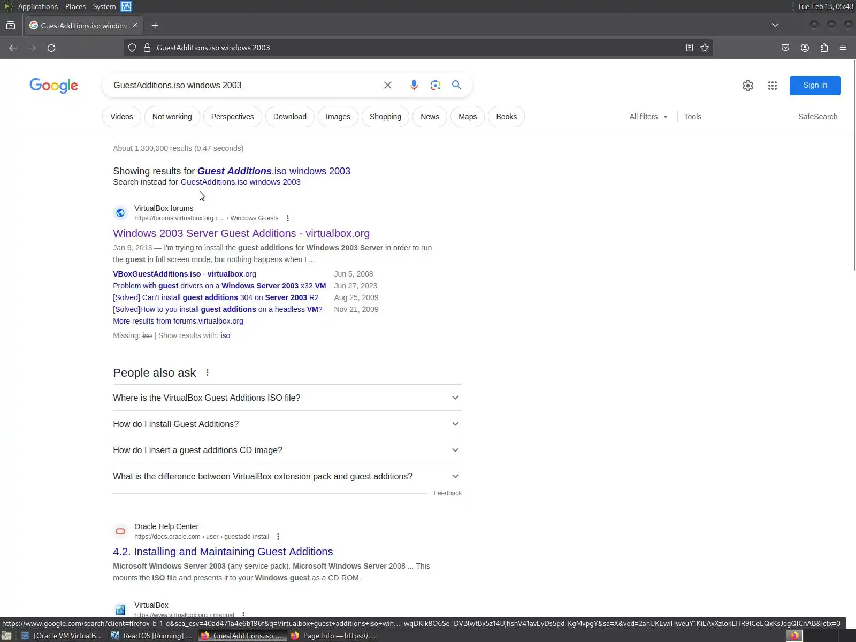Open three-dot menu beside VirtualBox forums result

click(288, 218)
